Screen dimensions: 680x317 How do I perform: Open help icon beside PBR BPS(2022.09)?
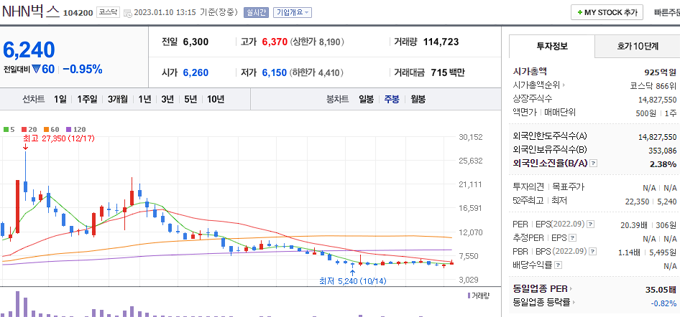tap(593, 251)
